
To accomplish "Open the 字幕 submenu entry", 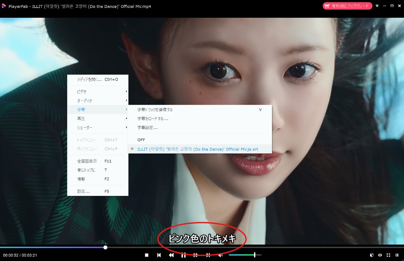I will click(98, 110).
